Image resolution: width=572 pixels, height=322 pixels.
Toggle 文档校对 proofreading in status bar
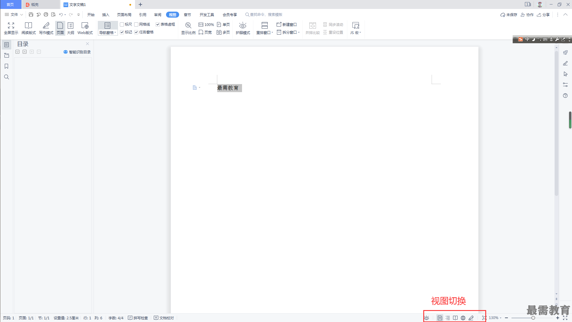[x=164, y=318]
